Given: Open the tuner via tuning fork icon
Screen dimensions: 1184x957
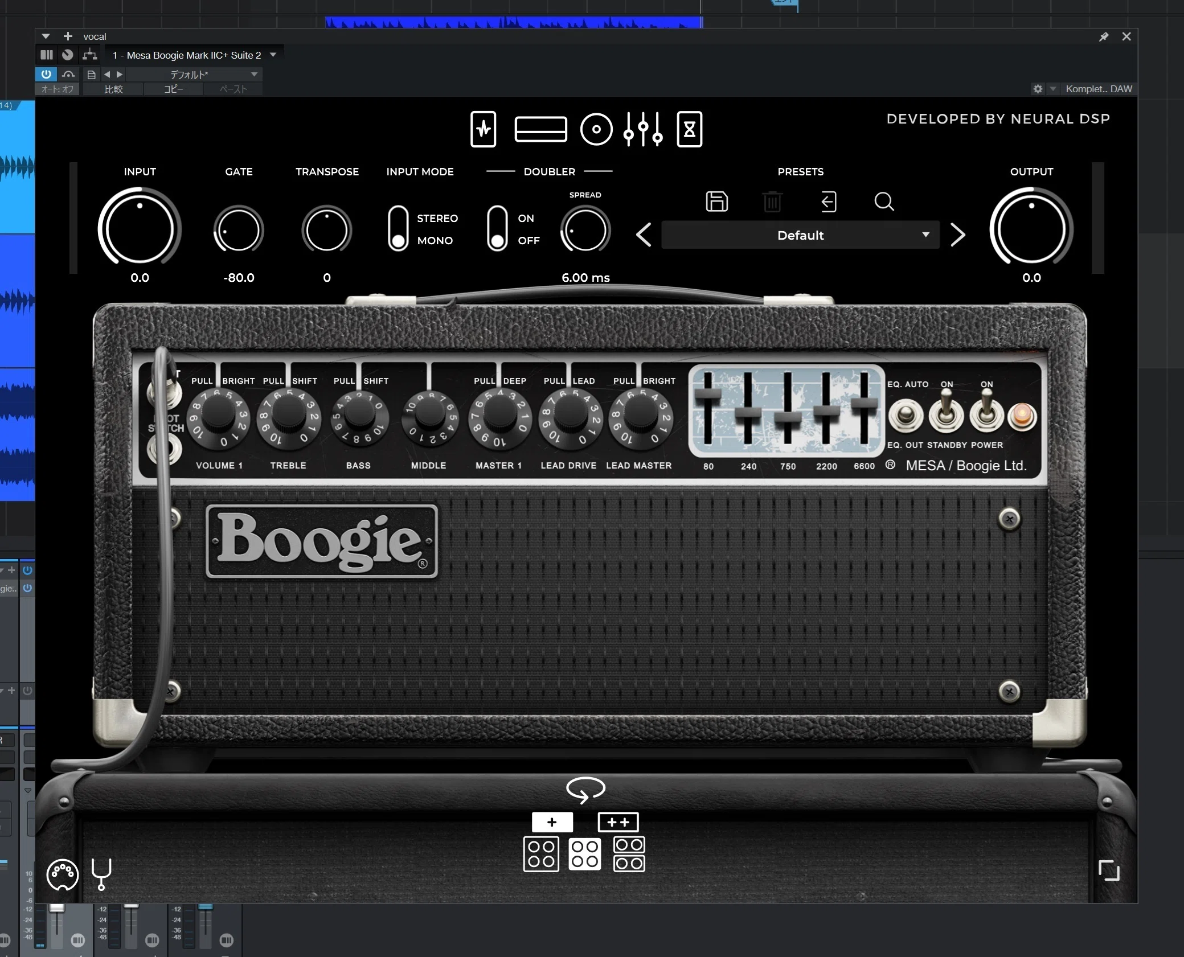Looking at the screenshot, I should (101, 874).
